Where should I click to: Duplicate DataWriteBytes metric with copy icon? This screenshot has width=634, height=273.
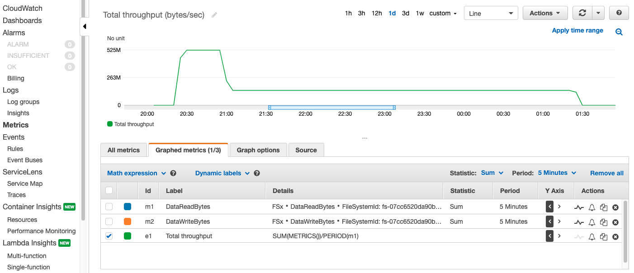(603, 222)
